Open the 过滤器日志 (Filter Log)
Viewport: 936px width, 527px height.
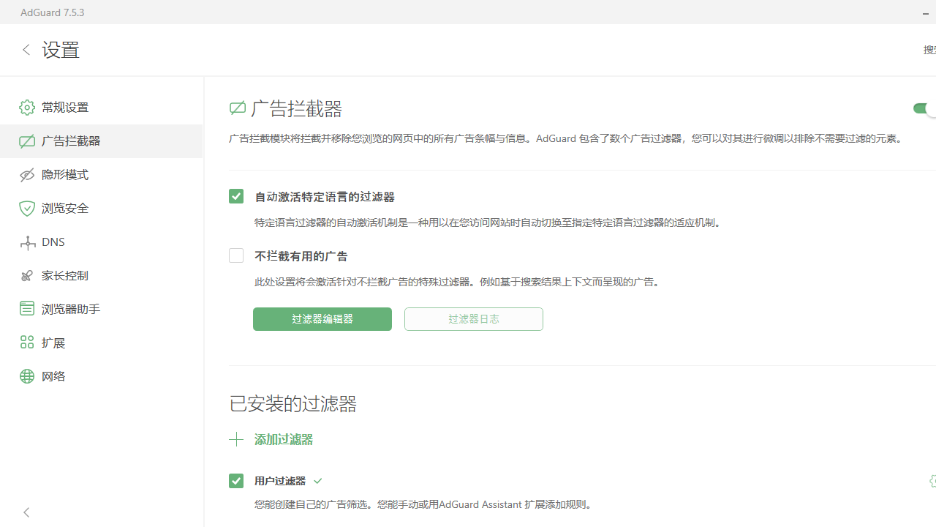pyautogui.click(x=473, y=318)
